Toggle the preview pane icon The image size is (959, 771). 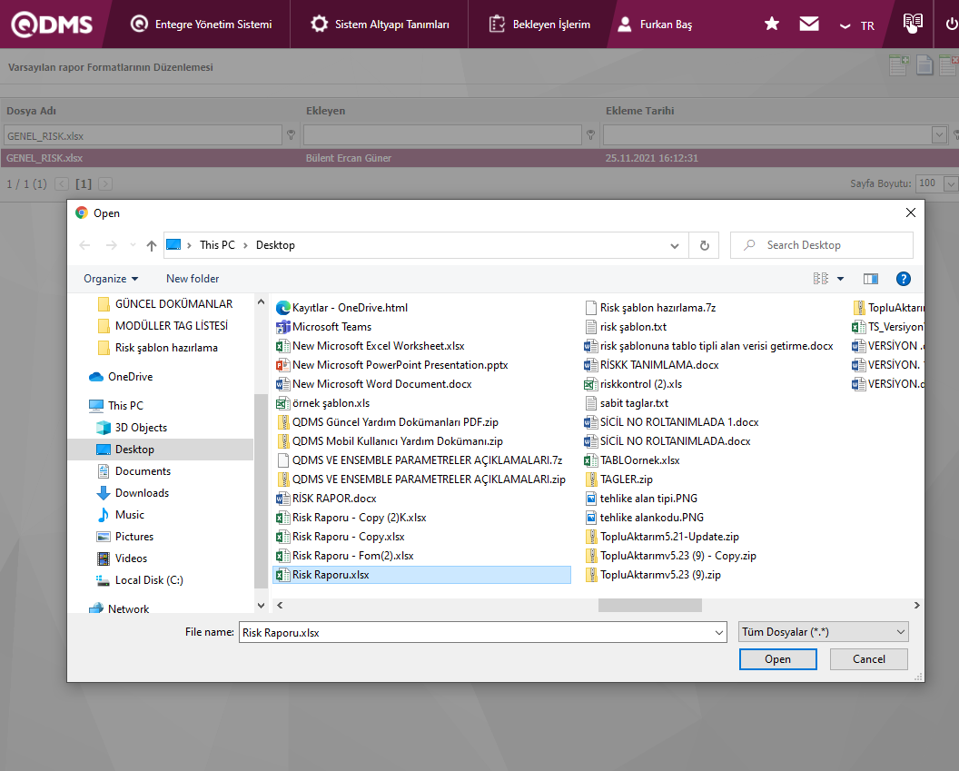click(x=870, y=279)
